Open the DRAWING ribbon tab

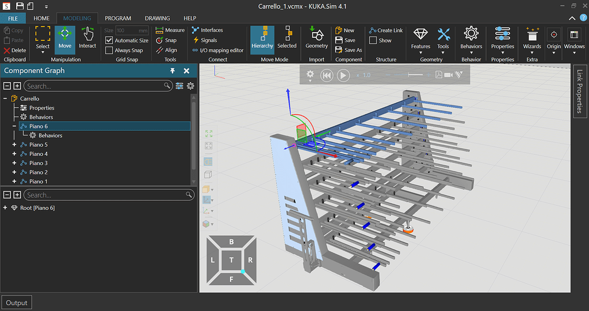tap(157, 18)
